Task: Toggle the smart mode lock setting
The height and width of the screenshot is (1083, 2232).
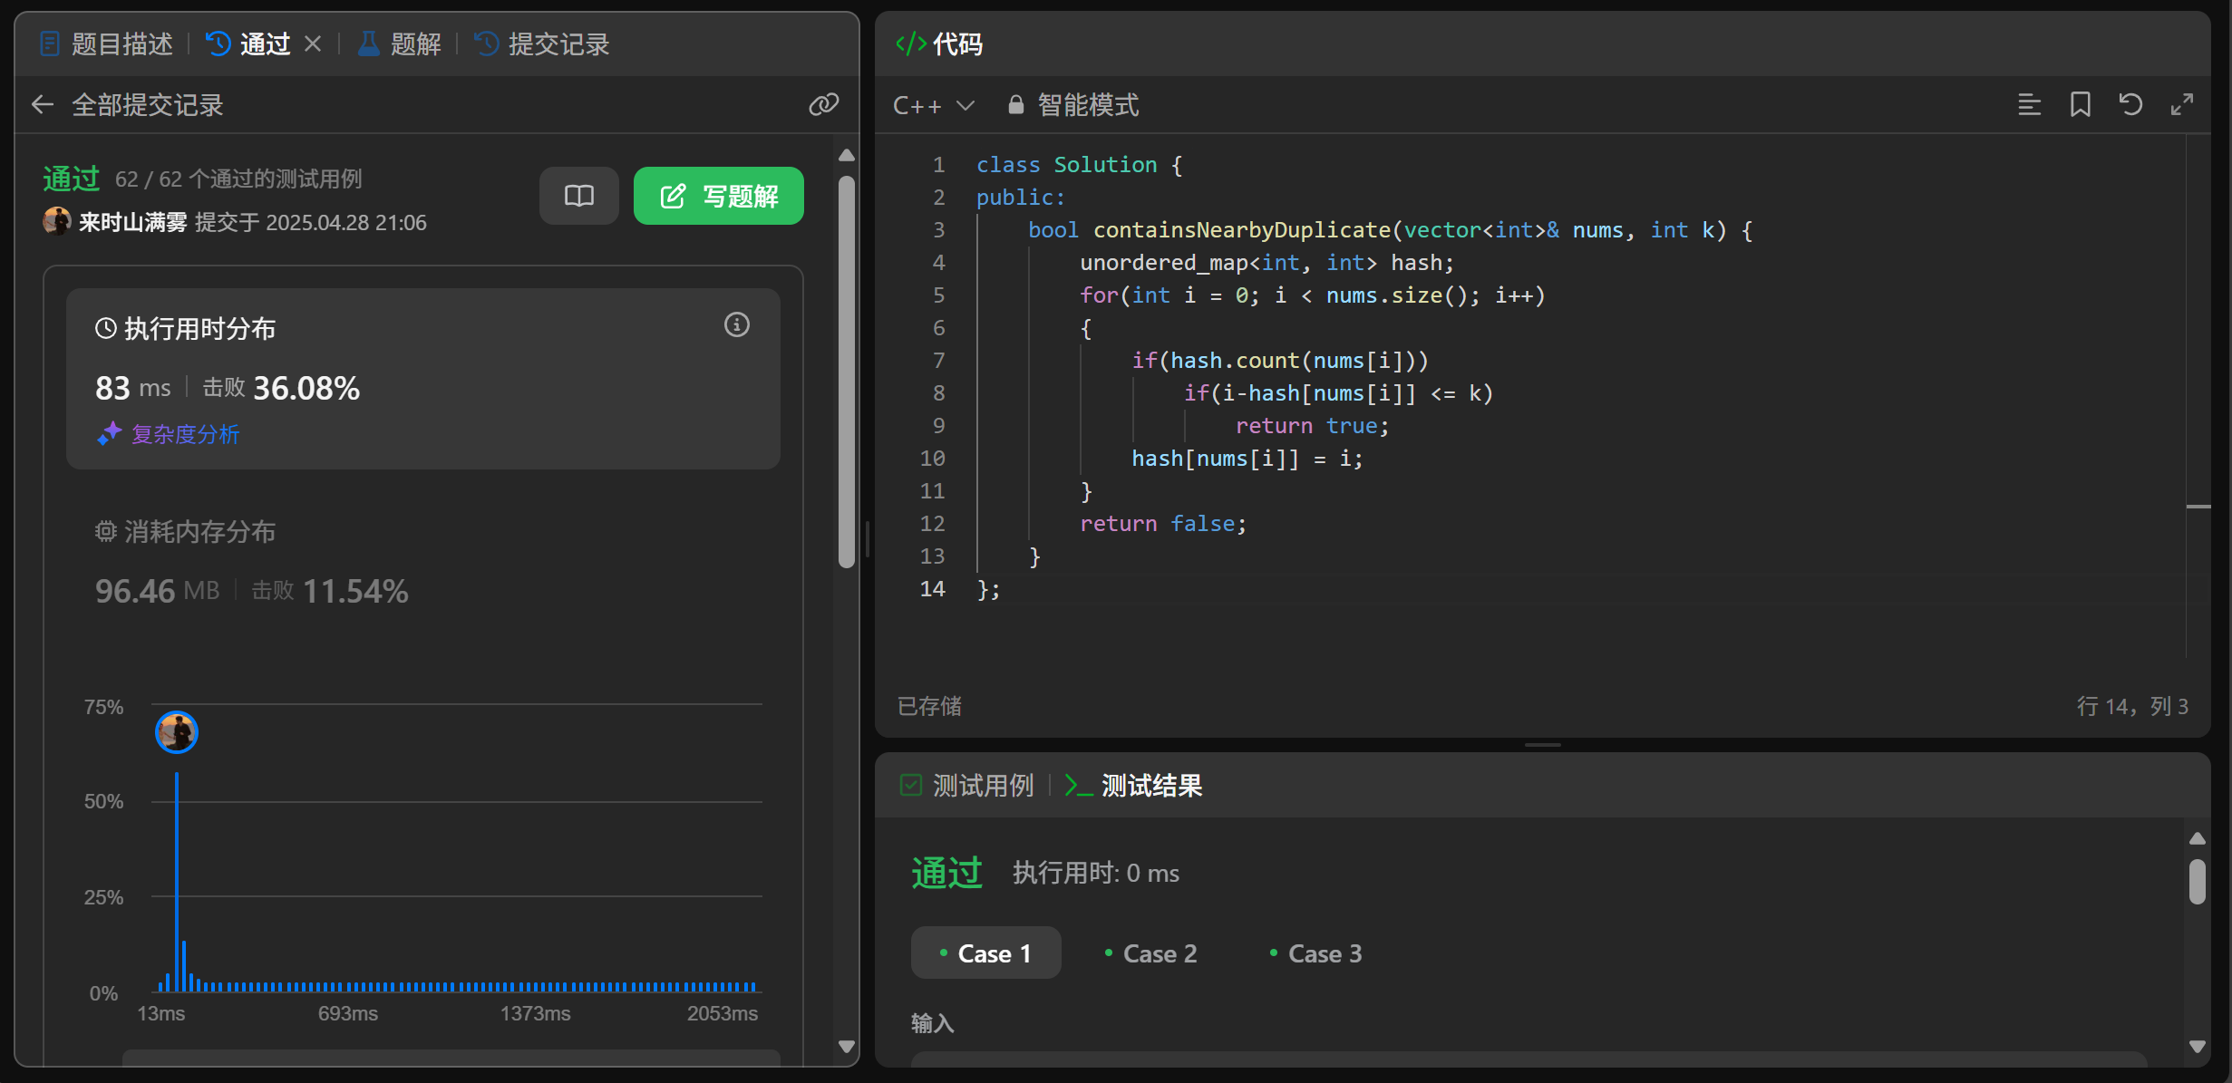Action: 1074,106
